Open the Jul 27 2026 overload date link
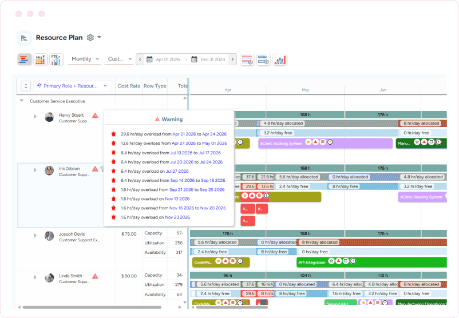 pos(177,171)
